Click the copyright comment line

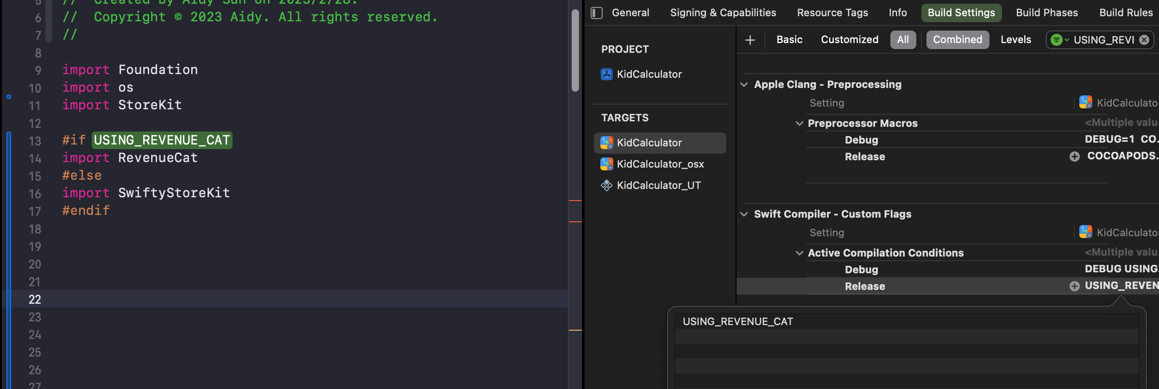pyautogui.click(x=250, y=17)
